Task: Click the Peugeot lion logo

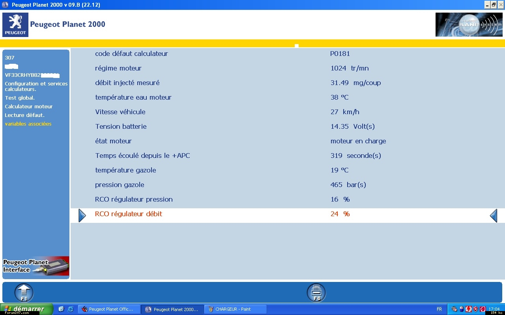Action: click(x=15, y=25)
